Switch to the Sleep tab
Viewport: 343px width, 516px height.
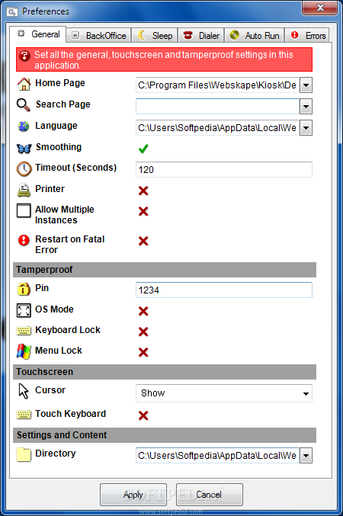pos(155,35)
